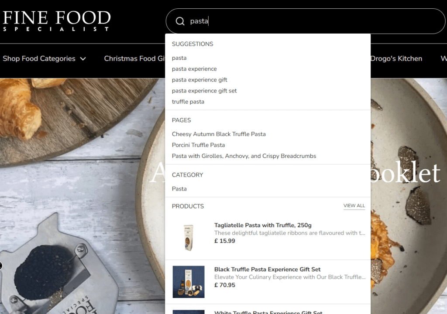The width and height of the screenshot is (447, 314).
Task: Click Tagliatelle Pasta with Truffle, 250g title
Action: [x=263, y=225]
